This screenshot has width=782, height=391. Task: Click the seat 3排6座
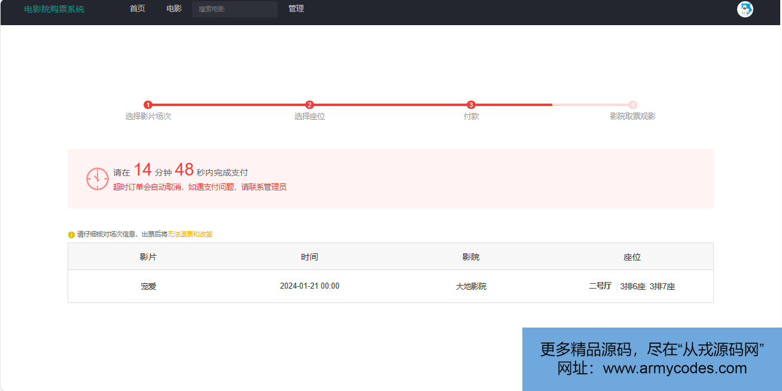click(633, 287)
